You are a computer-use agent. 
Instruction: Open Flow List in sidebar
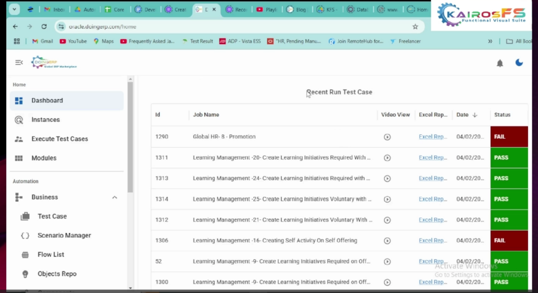click(51, 255)
